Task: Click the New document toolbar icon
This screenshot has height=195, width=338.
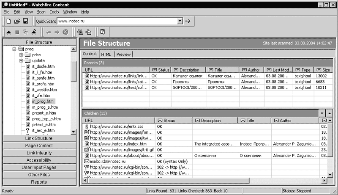Action: [8, 21]
